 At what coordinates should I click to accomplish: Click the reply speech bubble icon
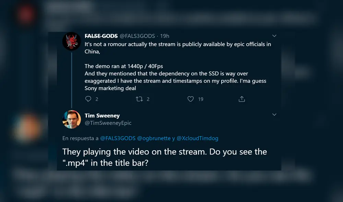click(x=88, y=99)
